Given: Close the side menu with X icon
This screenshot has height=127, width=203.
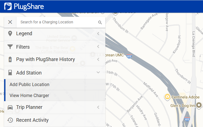Looking at the screenshot, I should coord(10,22).
